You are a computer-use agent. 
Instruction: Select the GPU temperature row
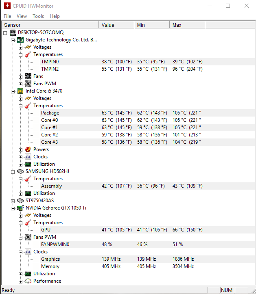(46, 230)
